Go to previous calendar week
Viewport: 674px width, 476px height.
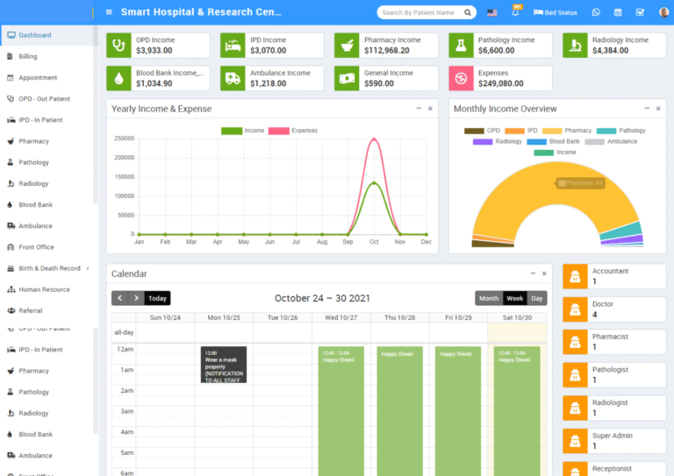(120, 298)
